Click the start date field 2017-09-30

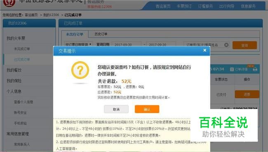coord(127,44)
